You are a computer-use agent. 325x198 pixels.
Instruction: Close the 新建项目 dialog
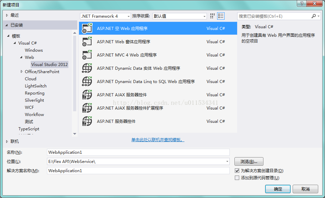tap(314, 3)
